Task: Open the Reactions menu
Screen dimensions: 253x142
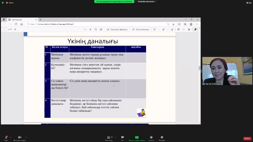Action: tap(162, 137)
